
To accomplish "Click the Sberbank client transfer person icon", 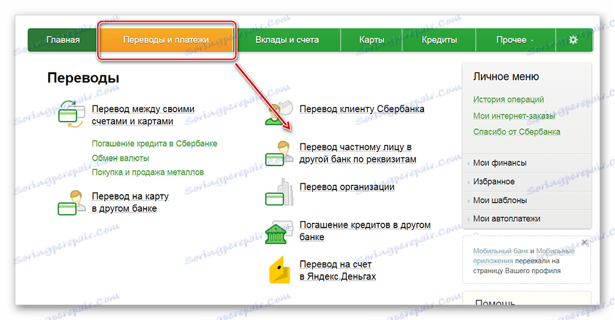I will tap(279, 113).
